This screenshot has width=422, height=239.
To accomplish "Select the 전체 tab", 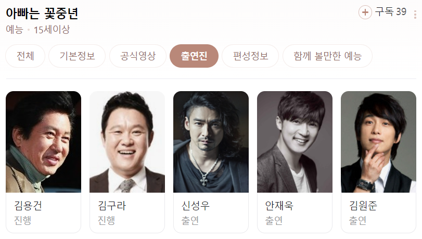I will [x=25, y=56].
